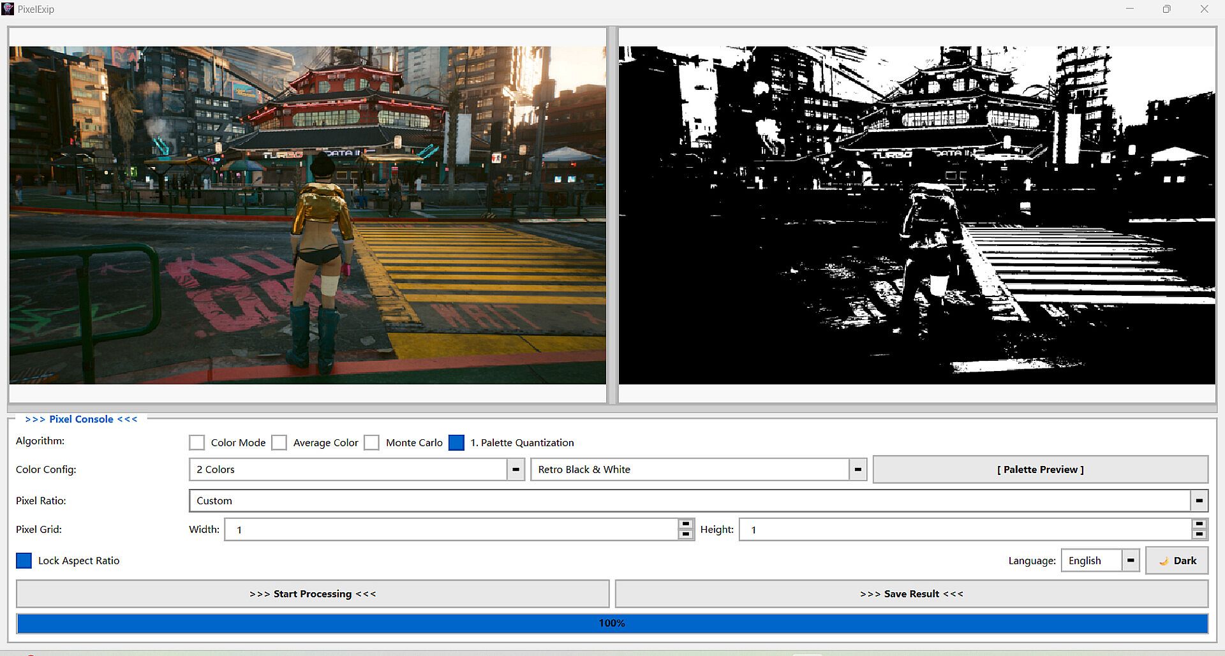The height and width of the screenshot is (656, 1225).
Task: Click the Save Result button
Action: tap(911, 594)
